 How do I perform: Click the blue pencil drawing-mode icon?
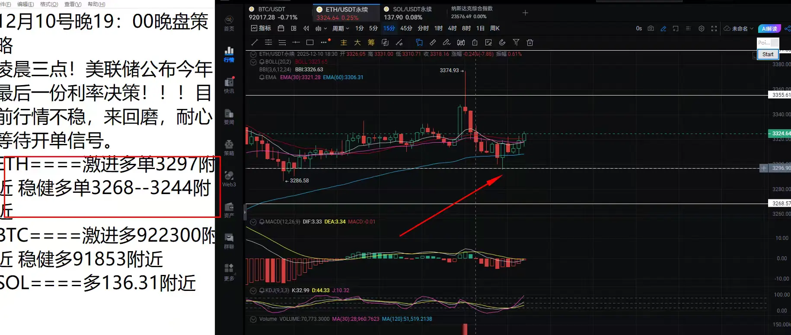tap(663, 29)
